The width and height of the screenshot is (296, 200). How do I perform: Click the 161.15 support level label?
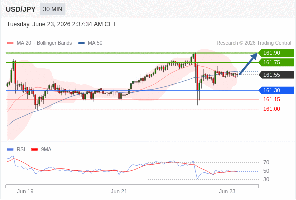point(271,99)
